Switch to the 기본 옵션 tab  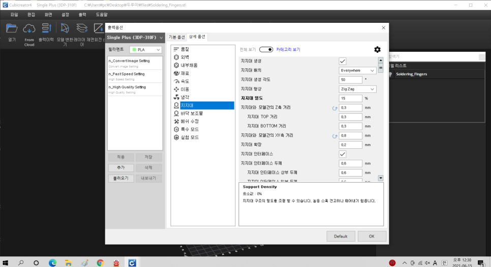click(x=176, y=37)
